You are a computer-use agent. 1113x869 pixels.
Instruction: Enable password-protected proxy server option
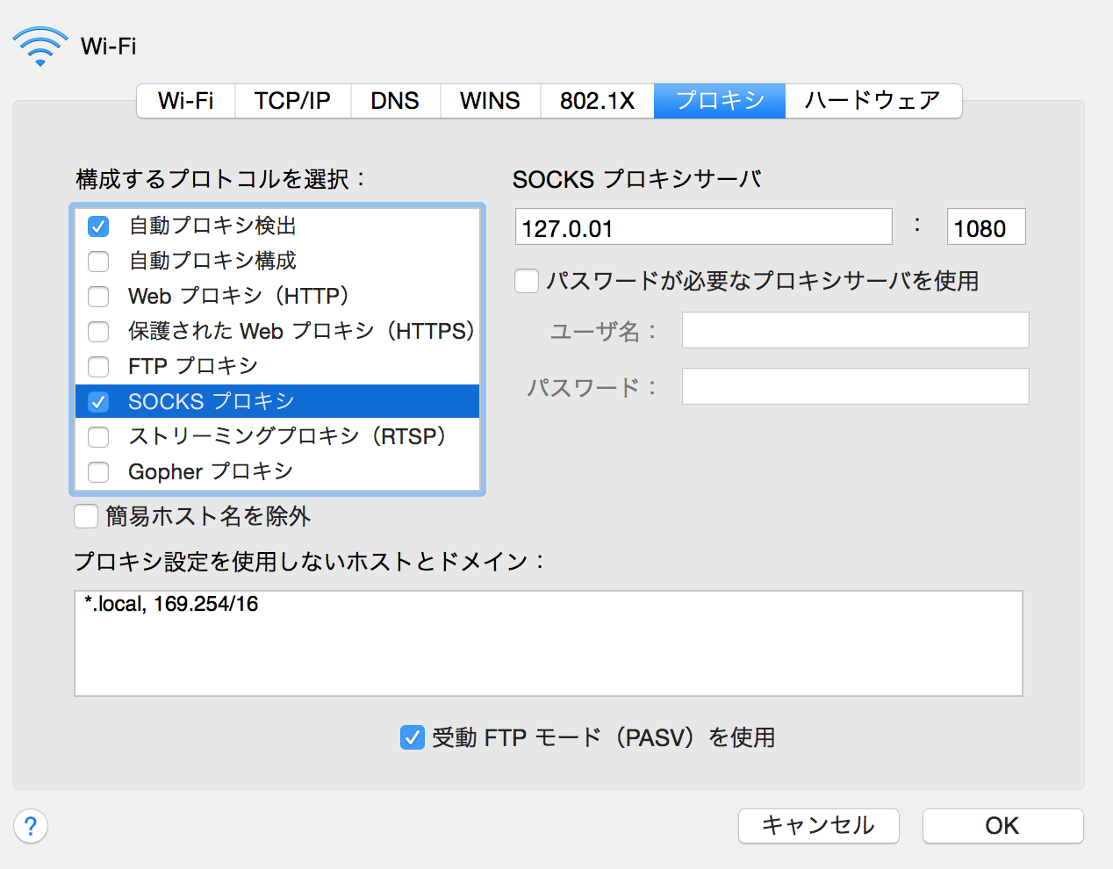click(526, 280)
